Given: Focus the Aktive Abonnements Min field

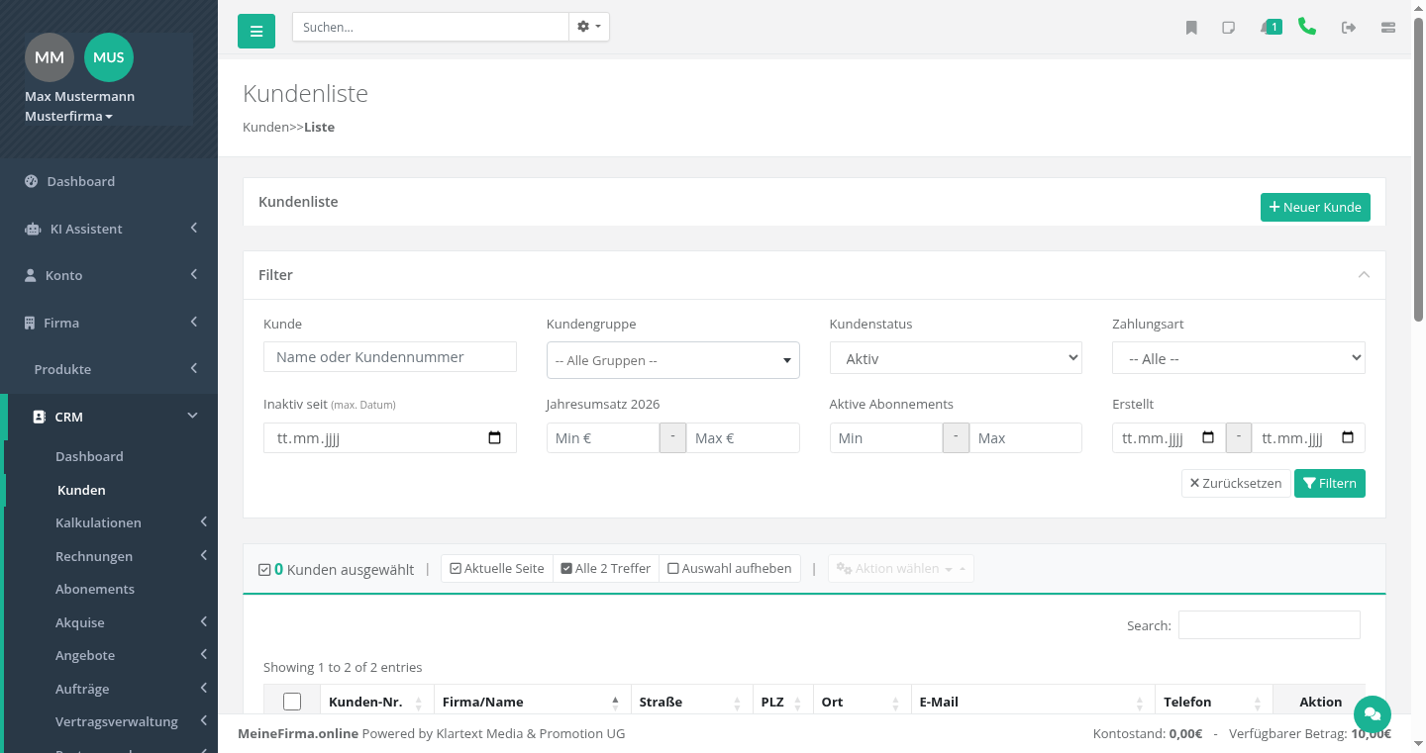Looking at the screenshot, I should pos(885,438).
